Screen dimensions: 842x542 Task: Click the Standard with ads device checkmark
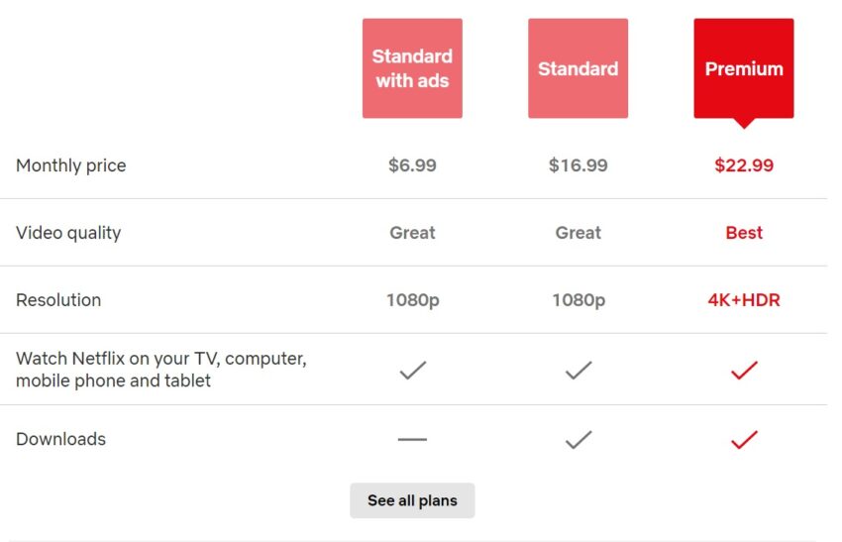pyautogui.click(x=412, y=371)
